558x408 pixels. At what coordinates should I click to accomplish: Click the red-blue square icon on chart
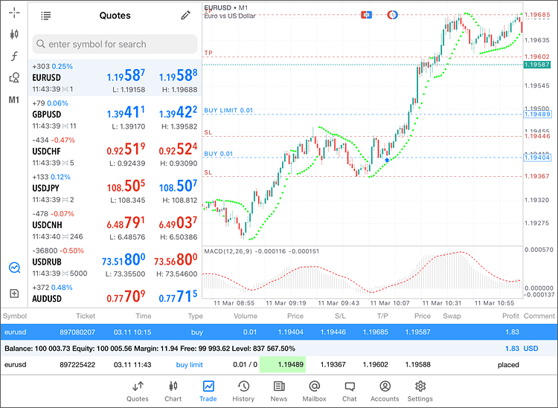coord(366,15)
